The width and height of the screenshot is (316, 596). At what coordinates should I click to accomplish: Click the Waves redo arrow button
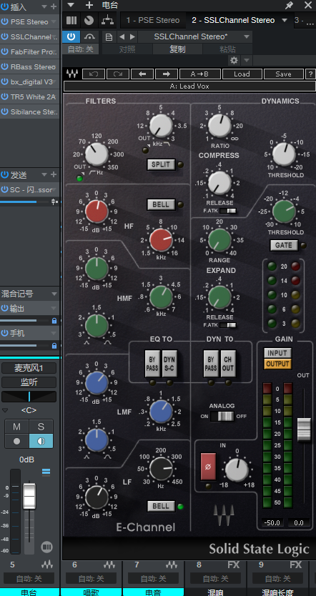[118, 74]
